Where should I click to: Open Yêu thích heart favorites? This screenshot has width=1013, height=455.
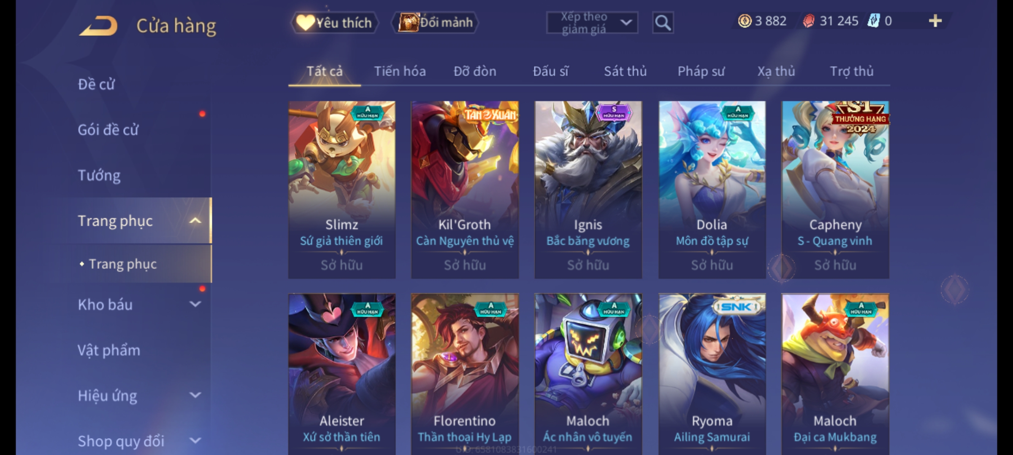pos(334,22)
